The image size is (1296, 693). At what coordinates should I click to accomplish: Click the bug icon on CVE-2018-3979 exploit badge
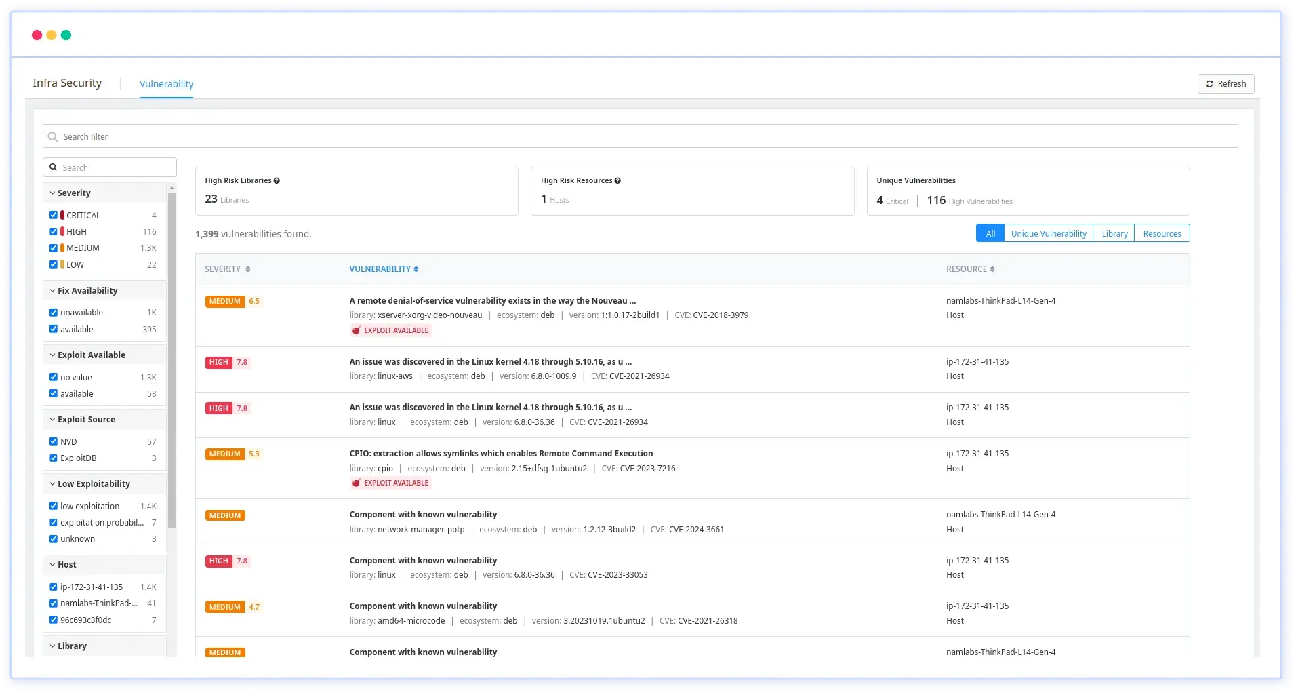[356, 331]
